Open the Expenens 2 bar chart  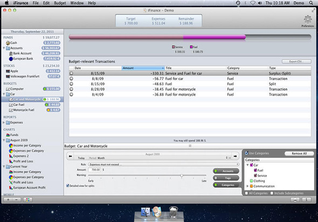click(11, 156)
